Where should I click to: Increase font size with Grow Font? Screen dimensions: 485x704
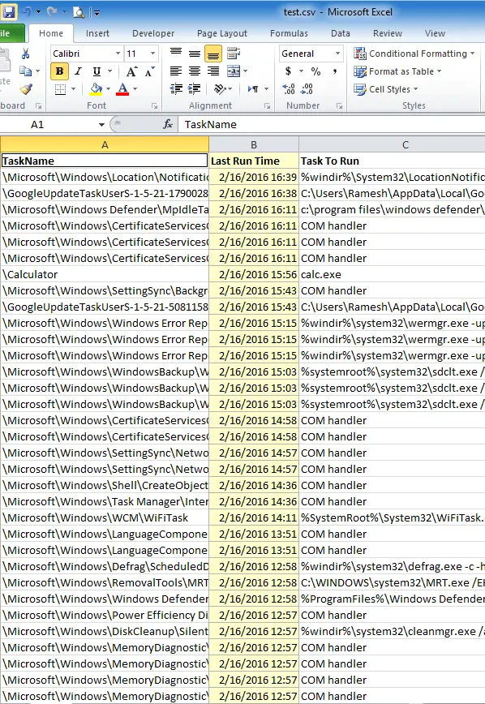131,71
